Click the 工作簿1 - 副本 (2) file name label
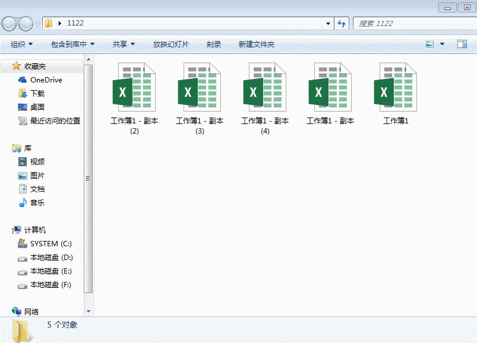 point(134,126)
